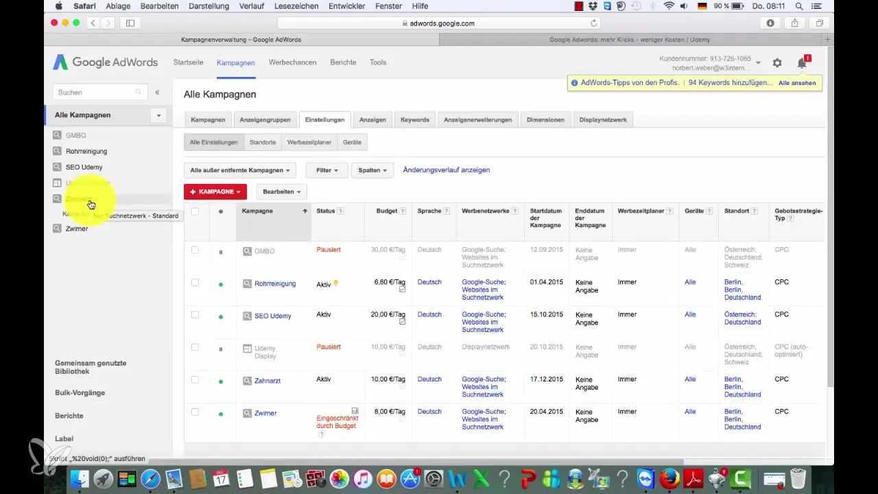This screenshot has width=878, height=494.
Task: Open Bulk-Vorgänge in the sidebar
Action: (x=80, y=392)
